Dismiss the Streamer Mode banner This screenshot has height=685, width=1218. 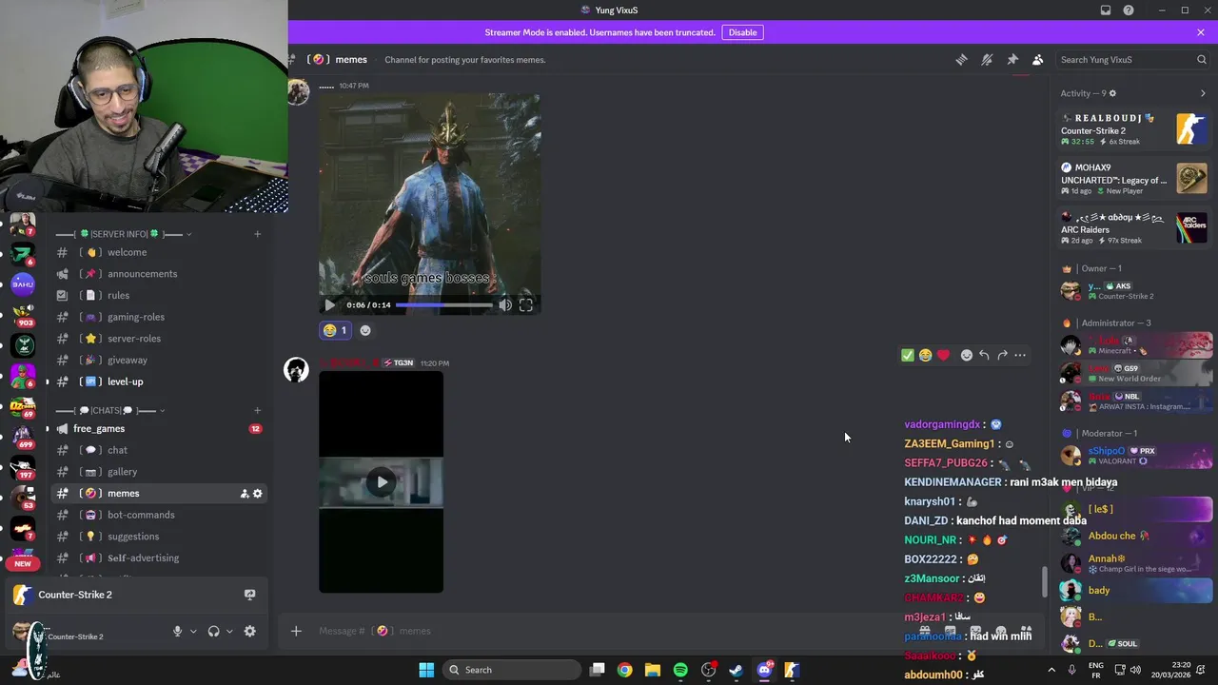[x=1201, y=32]
